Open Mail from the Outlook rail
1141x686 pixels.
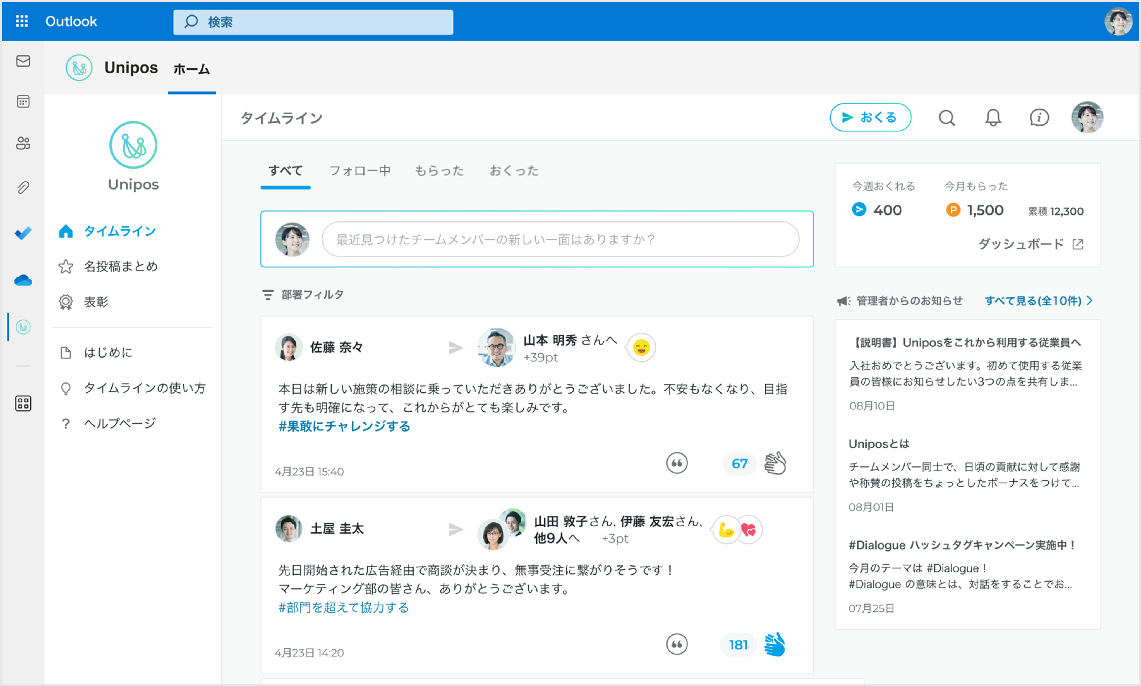click(23, 61)
